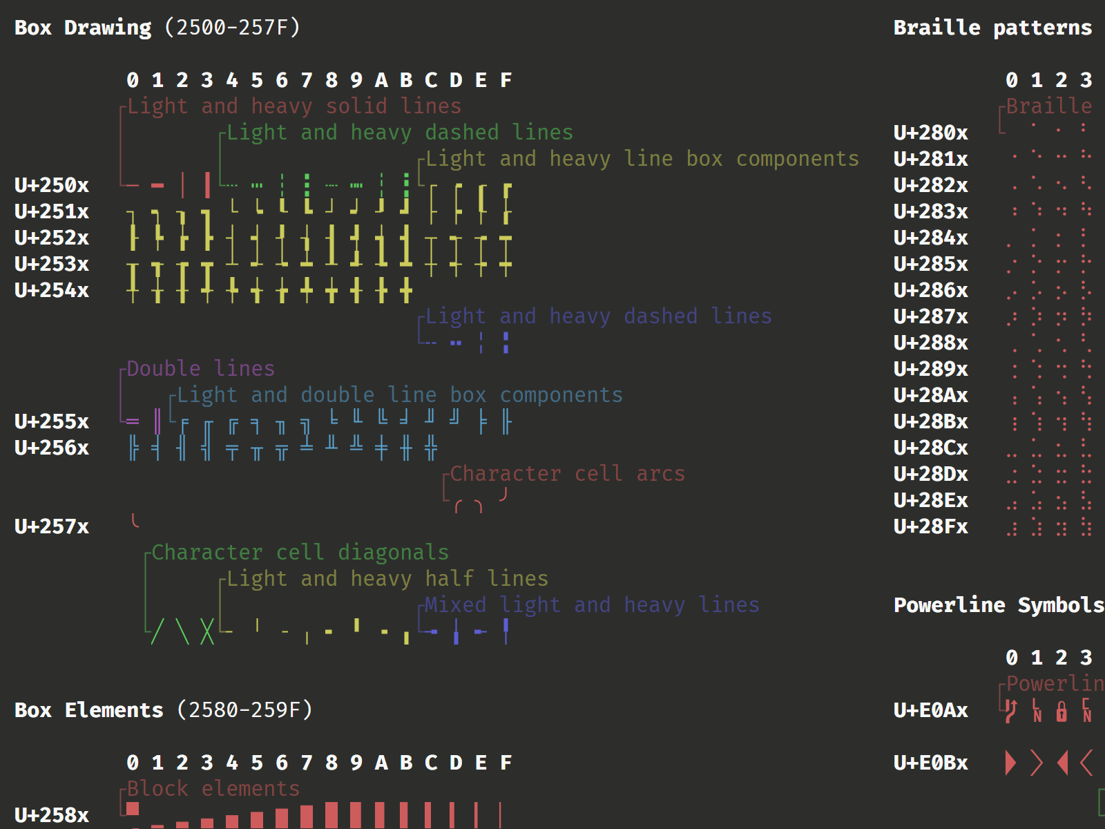Click the 'Double lines' label
Viewport: 1105px width, 829px height.
(201, 369)
